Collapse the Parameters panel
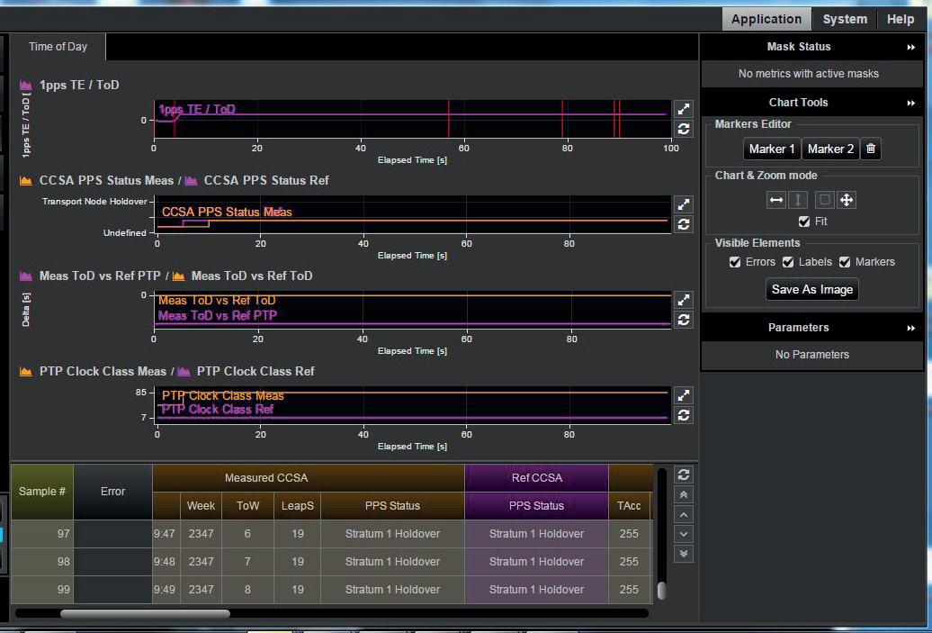 click(911, 328)
